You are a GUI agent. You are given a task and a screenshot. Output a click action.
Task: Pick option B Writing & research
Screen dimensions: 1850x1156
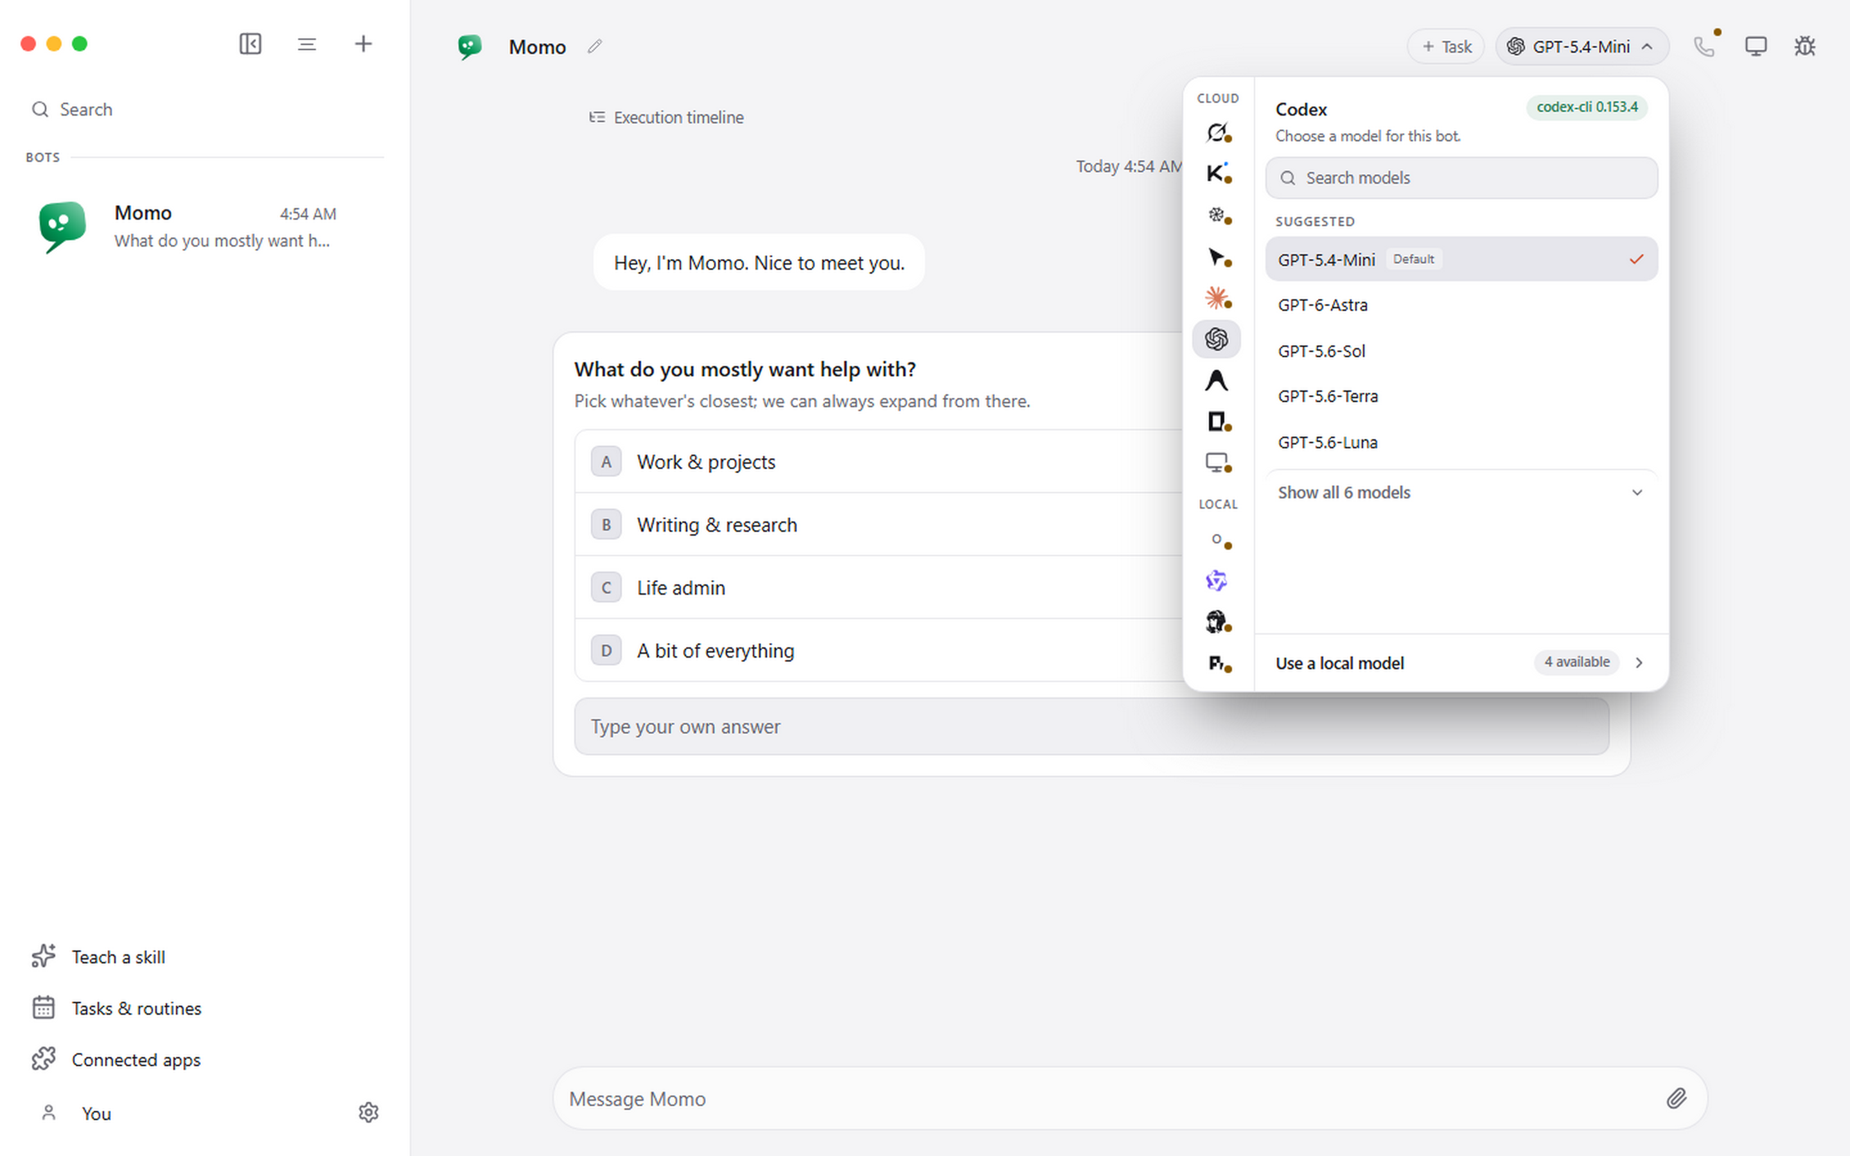(x=879, y=525)
